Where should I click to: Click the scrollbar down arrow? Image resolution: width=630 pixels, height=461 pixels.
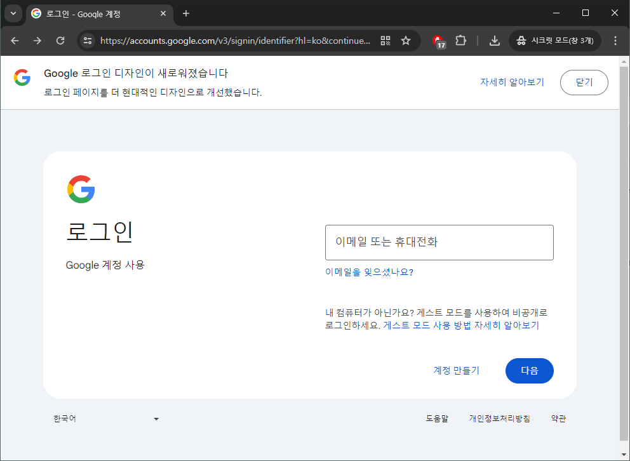(x=624, y=455)
